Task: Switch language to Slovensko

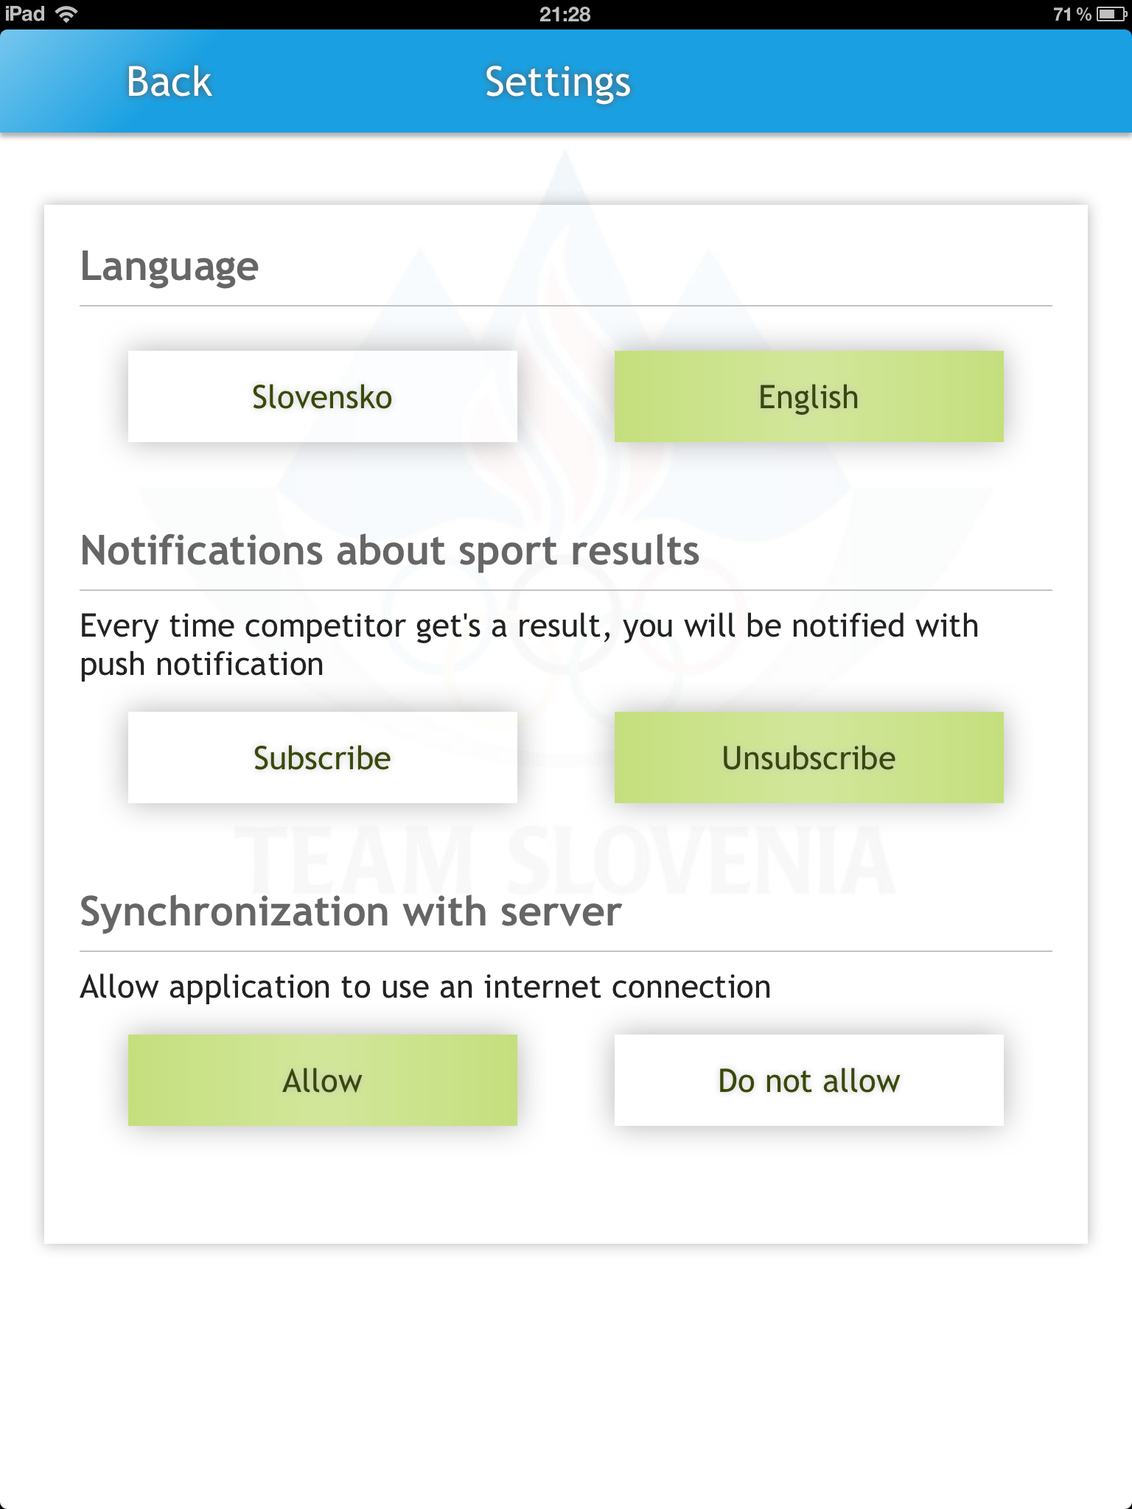Action: [323, 396]
